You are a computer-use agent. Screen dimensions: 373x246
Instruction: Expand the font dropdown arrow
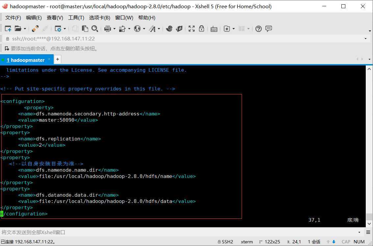[x=159, y=29]
